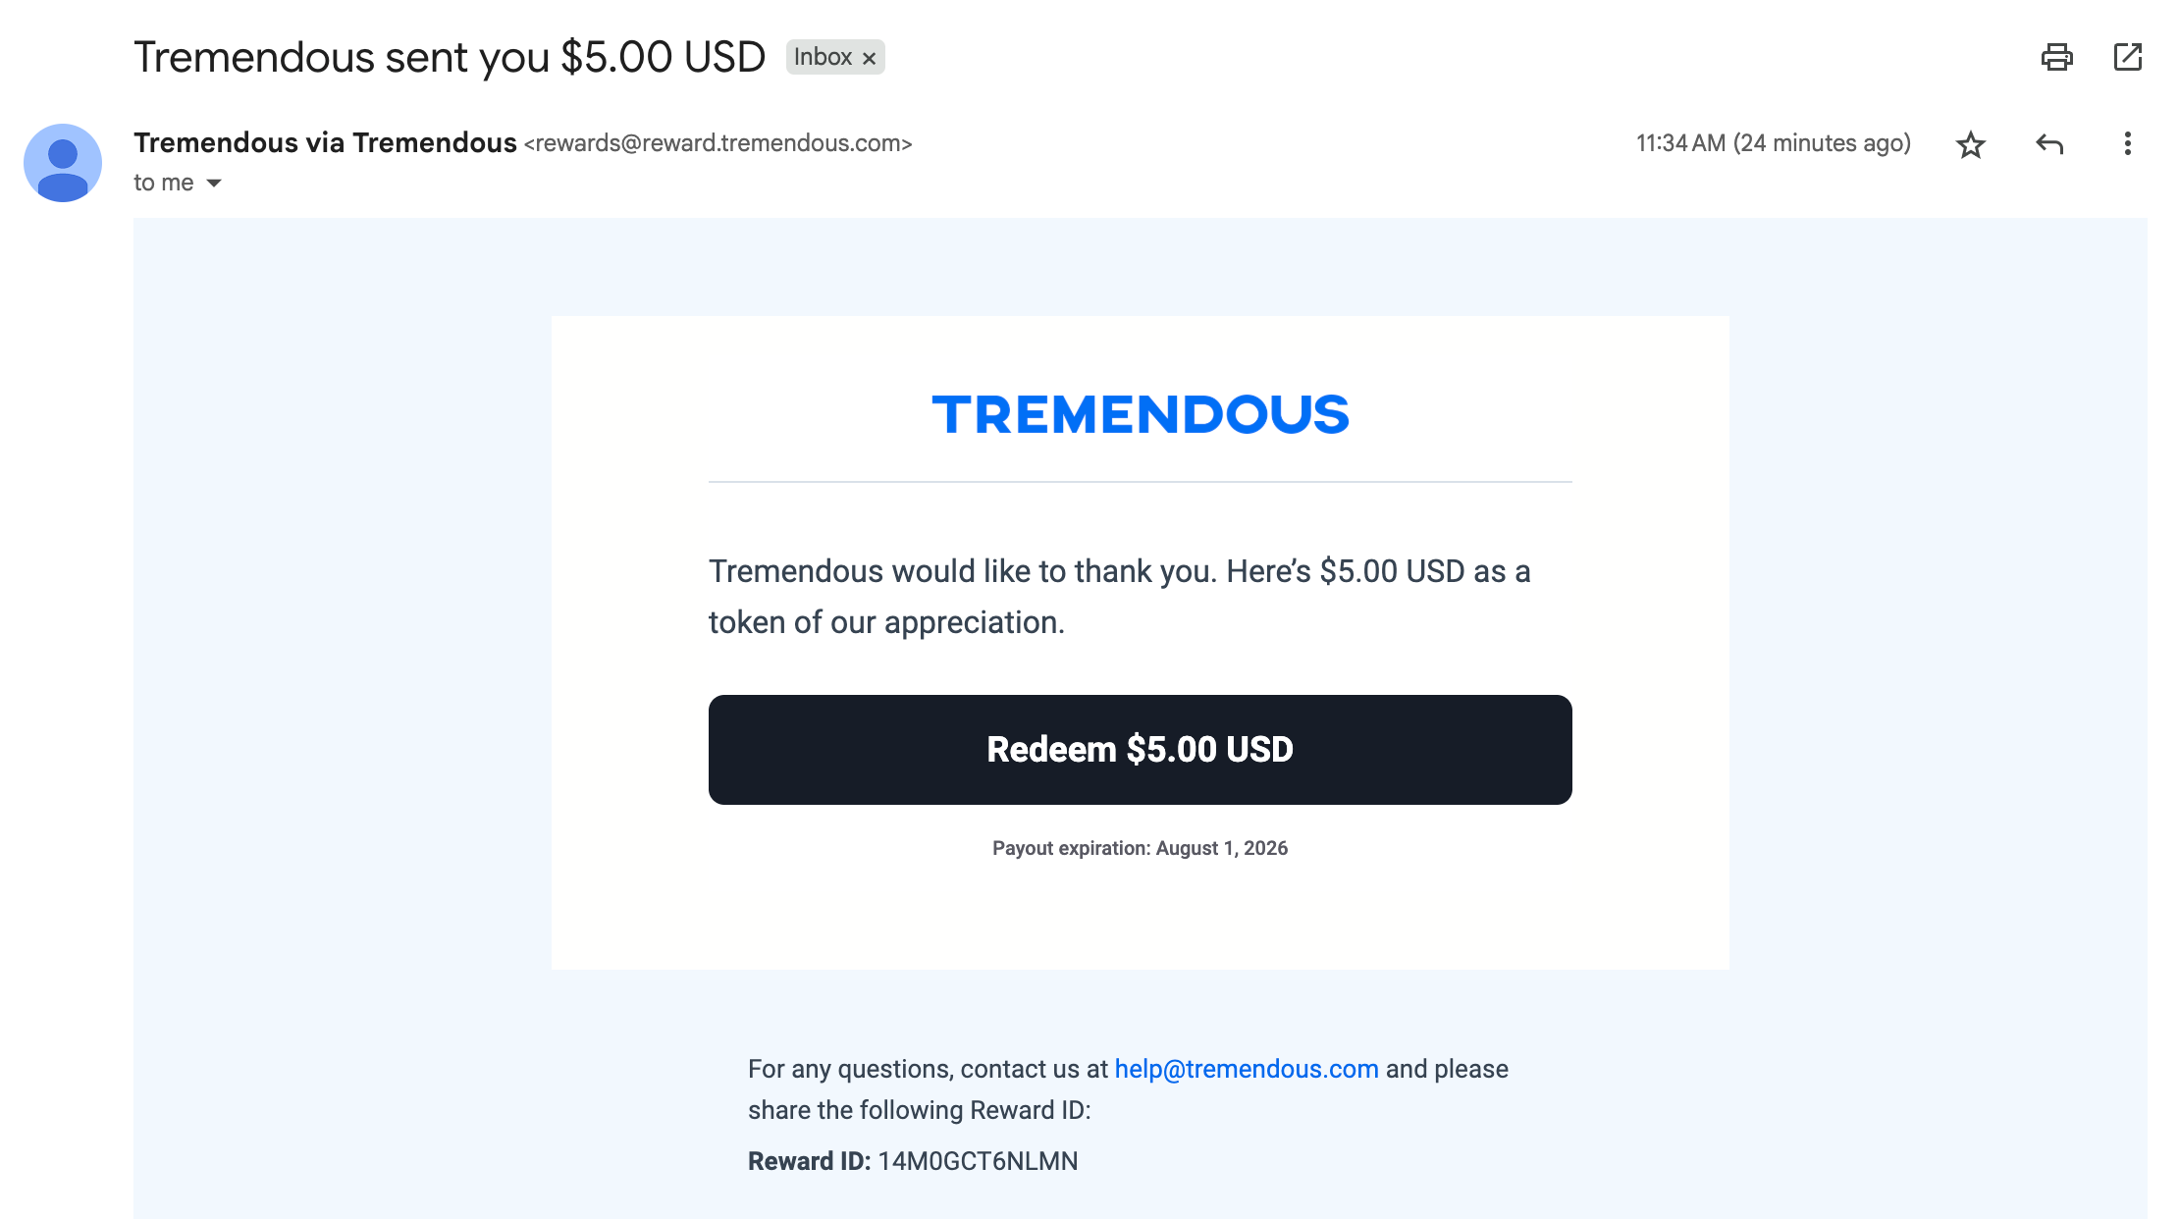Screen dimensions: 2179x1219
Task: Click the Payout expiration August 1, 2026 text
Action: [1140, 848]
